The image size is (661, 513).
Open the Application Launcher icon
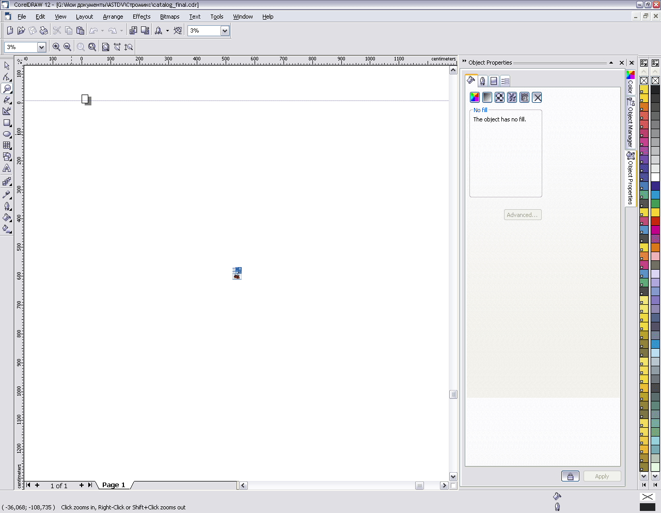coord(159,30)
